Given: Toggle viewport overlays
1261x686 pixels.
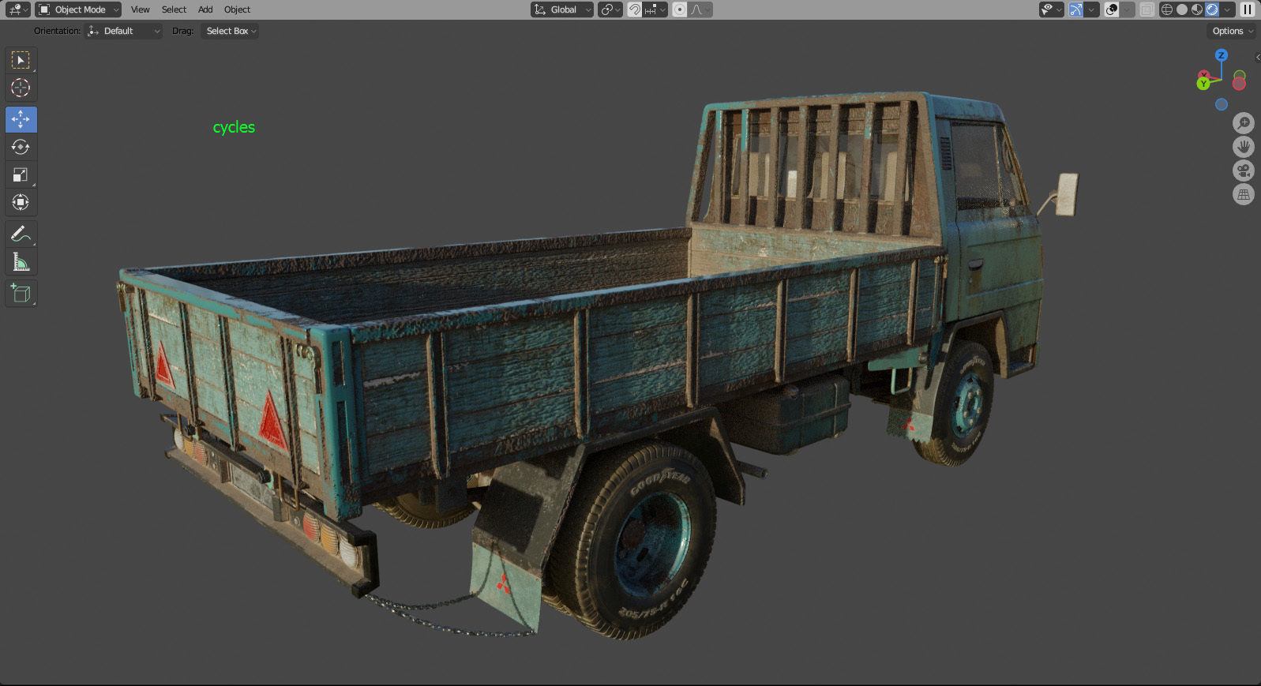Looking at the screenshot, I should click(x=1112, y=9).
